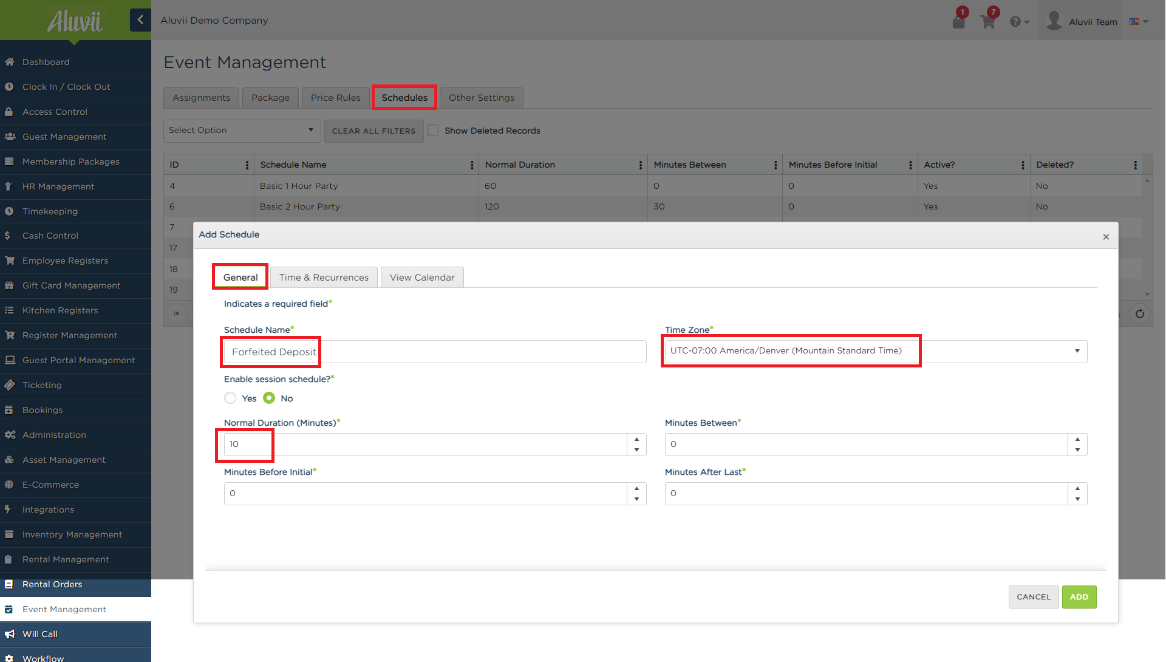Viewport: 1166px width, 662px height.
Task: Open the Time Zone dropdown
Action: point(876,351)
